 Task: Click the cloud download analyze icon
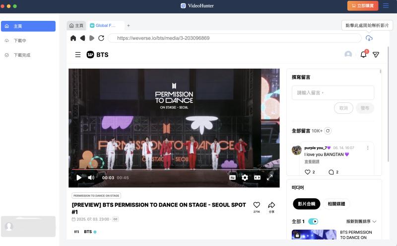pos(369,38)
